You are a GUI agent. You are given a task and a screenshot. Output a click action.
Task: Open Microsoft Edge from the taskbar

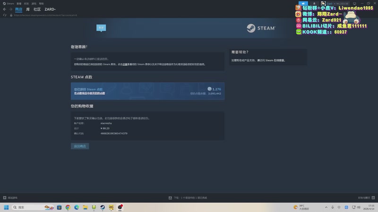(77, 207)
